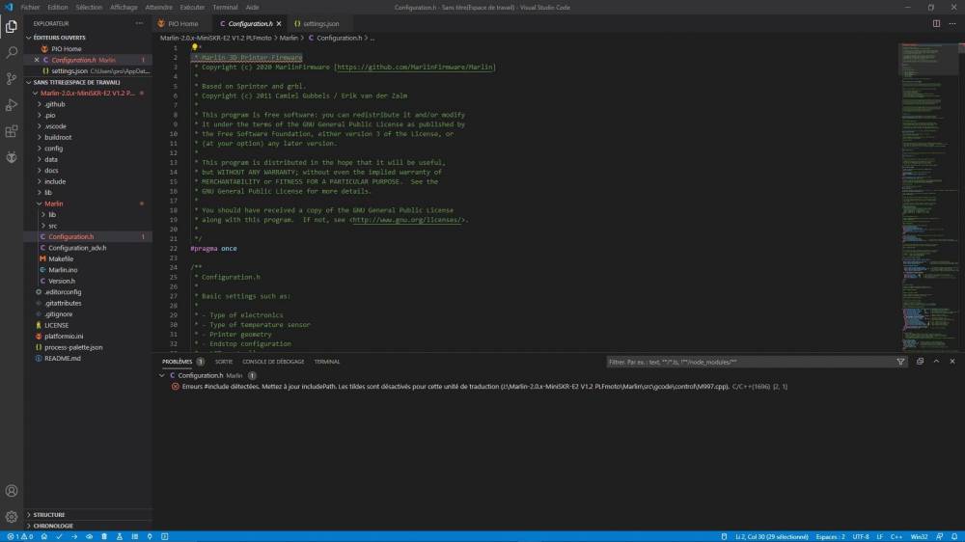Open the Extensions view
Viewport: 965px width, 542px height.
click(11, 132)
